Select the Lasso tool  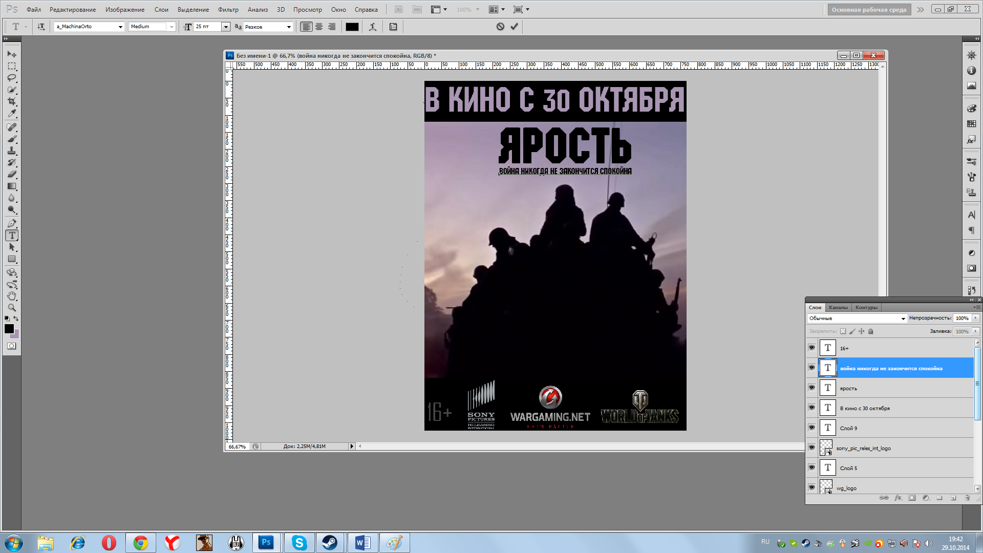tap(12, 78)
